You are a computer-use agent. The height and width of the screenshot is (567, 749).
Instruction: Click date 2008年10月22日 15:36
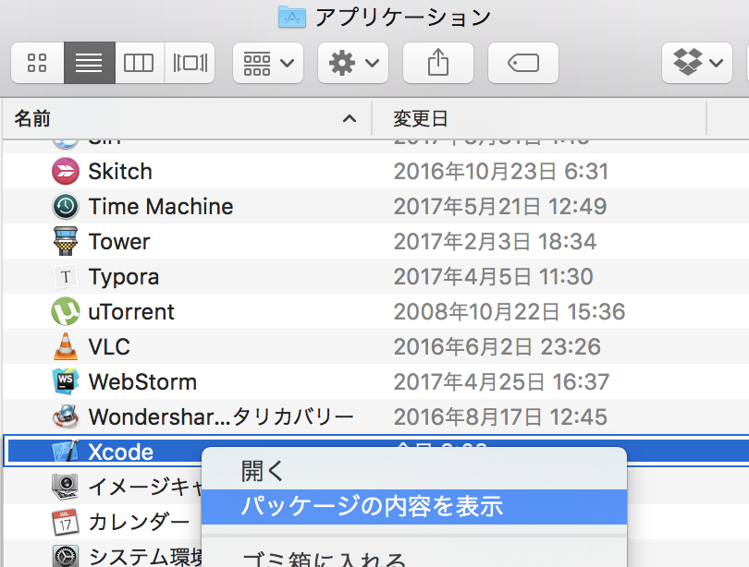tap(510, 312)
